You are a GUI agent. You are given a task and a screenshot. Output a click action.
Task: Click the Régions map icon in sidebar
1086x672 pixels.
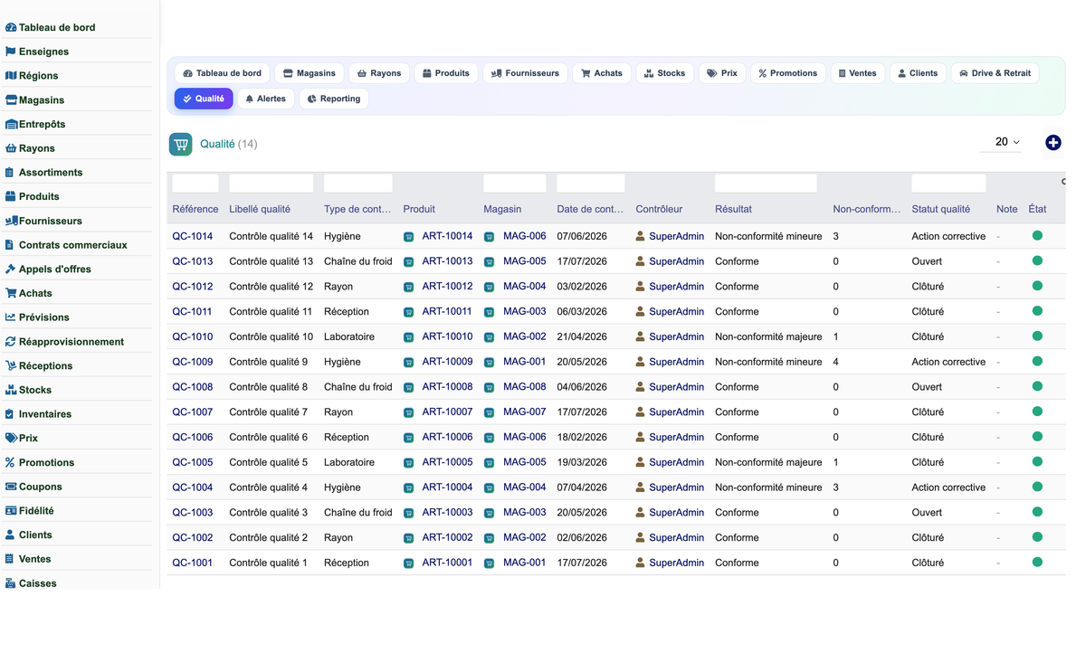11,76
